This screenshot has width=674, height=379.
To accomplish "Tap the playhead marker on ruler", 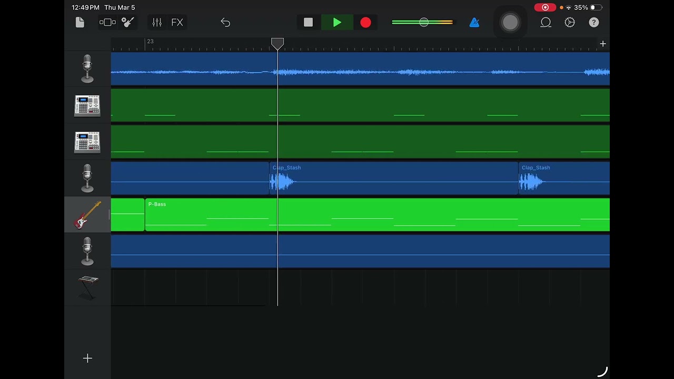I will 277,43.
